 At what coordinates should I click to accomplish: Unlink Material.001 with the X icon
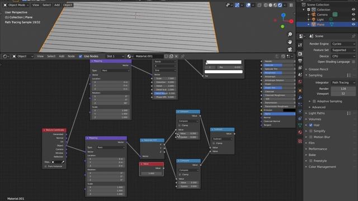tap(176, 56)
